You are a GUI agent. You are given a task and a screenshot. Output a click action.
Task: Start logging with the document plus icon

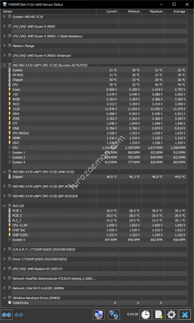click(x=159, y=315)
